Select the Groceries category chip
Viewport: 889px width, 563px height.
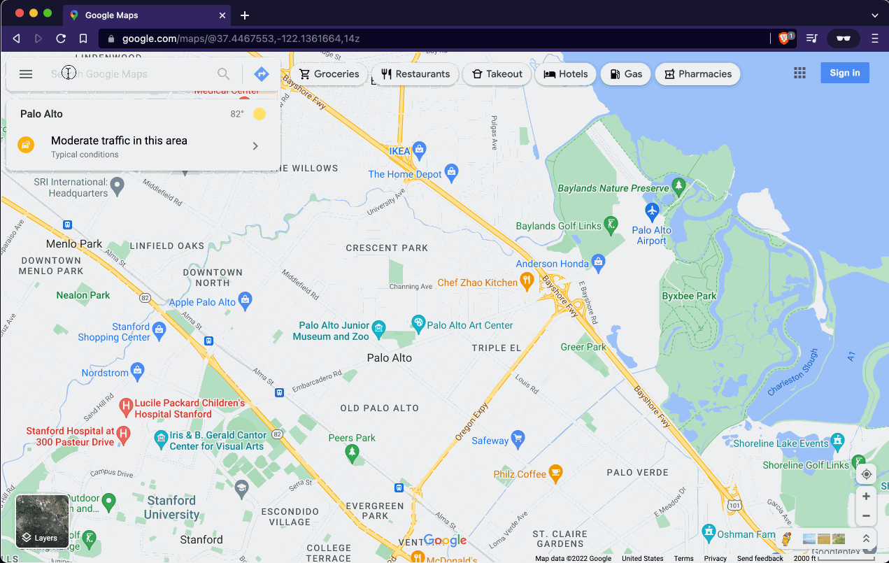(329, 74)
